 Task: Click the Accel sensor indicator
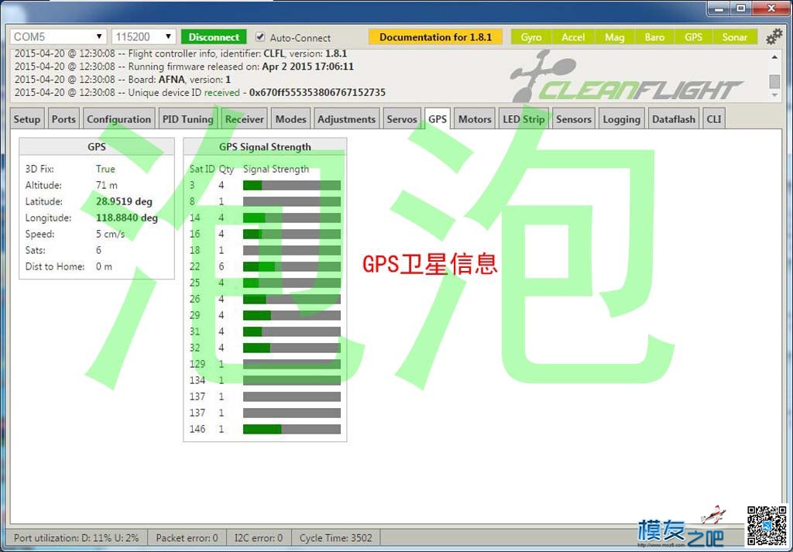pos(572,37)
